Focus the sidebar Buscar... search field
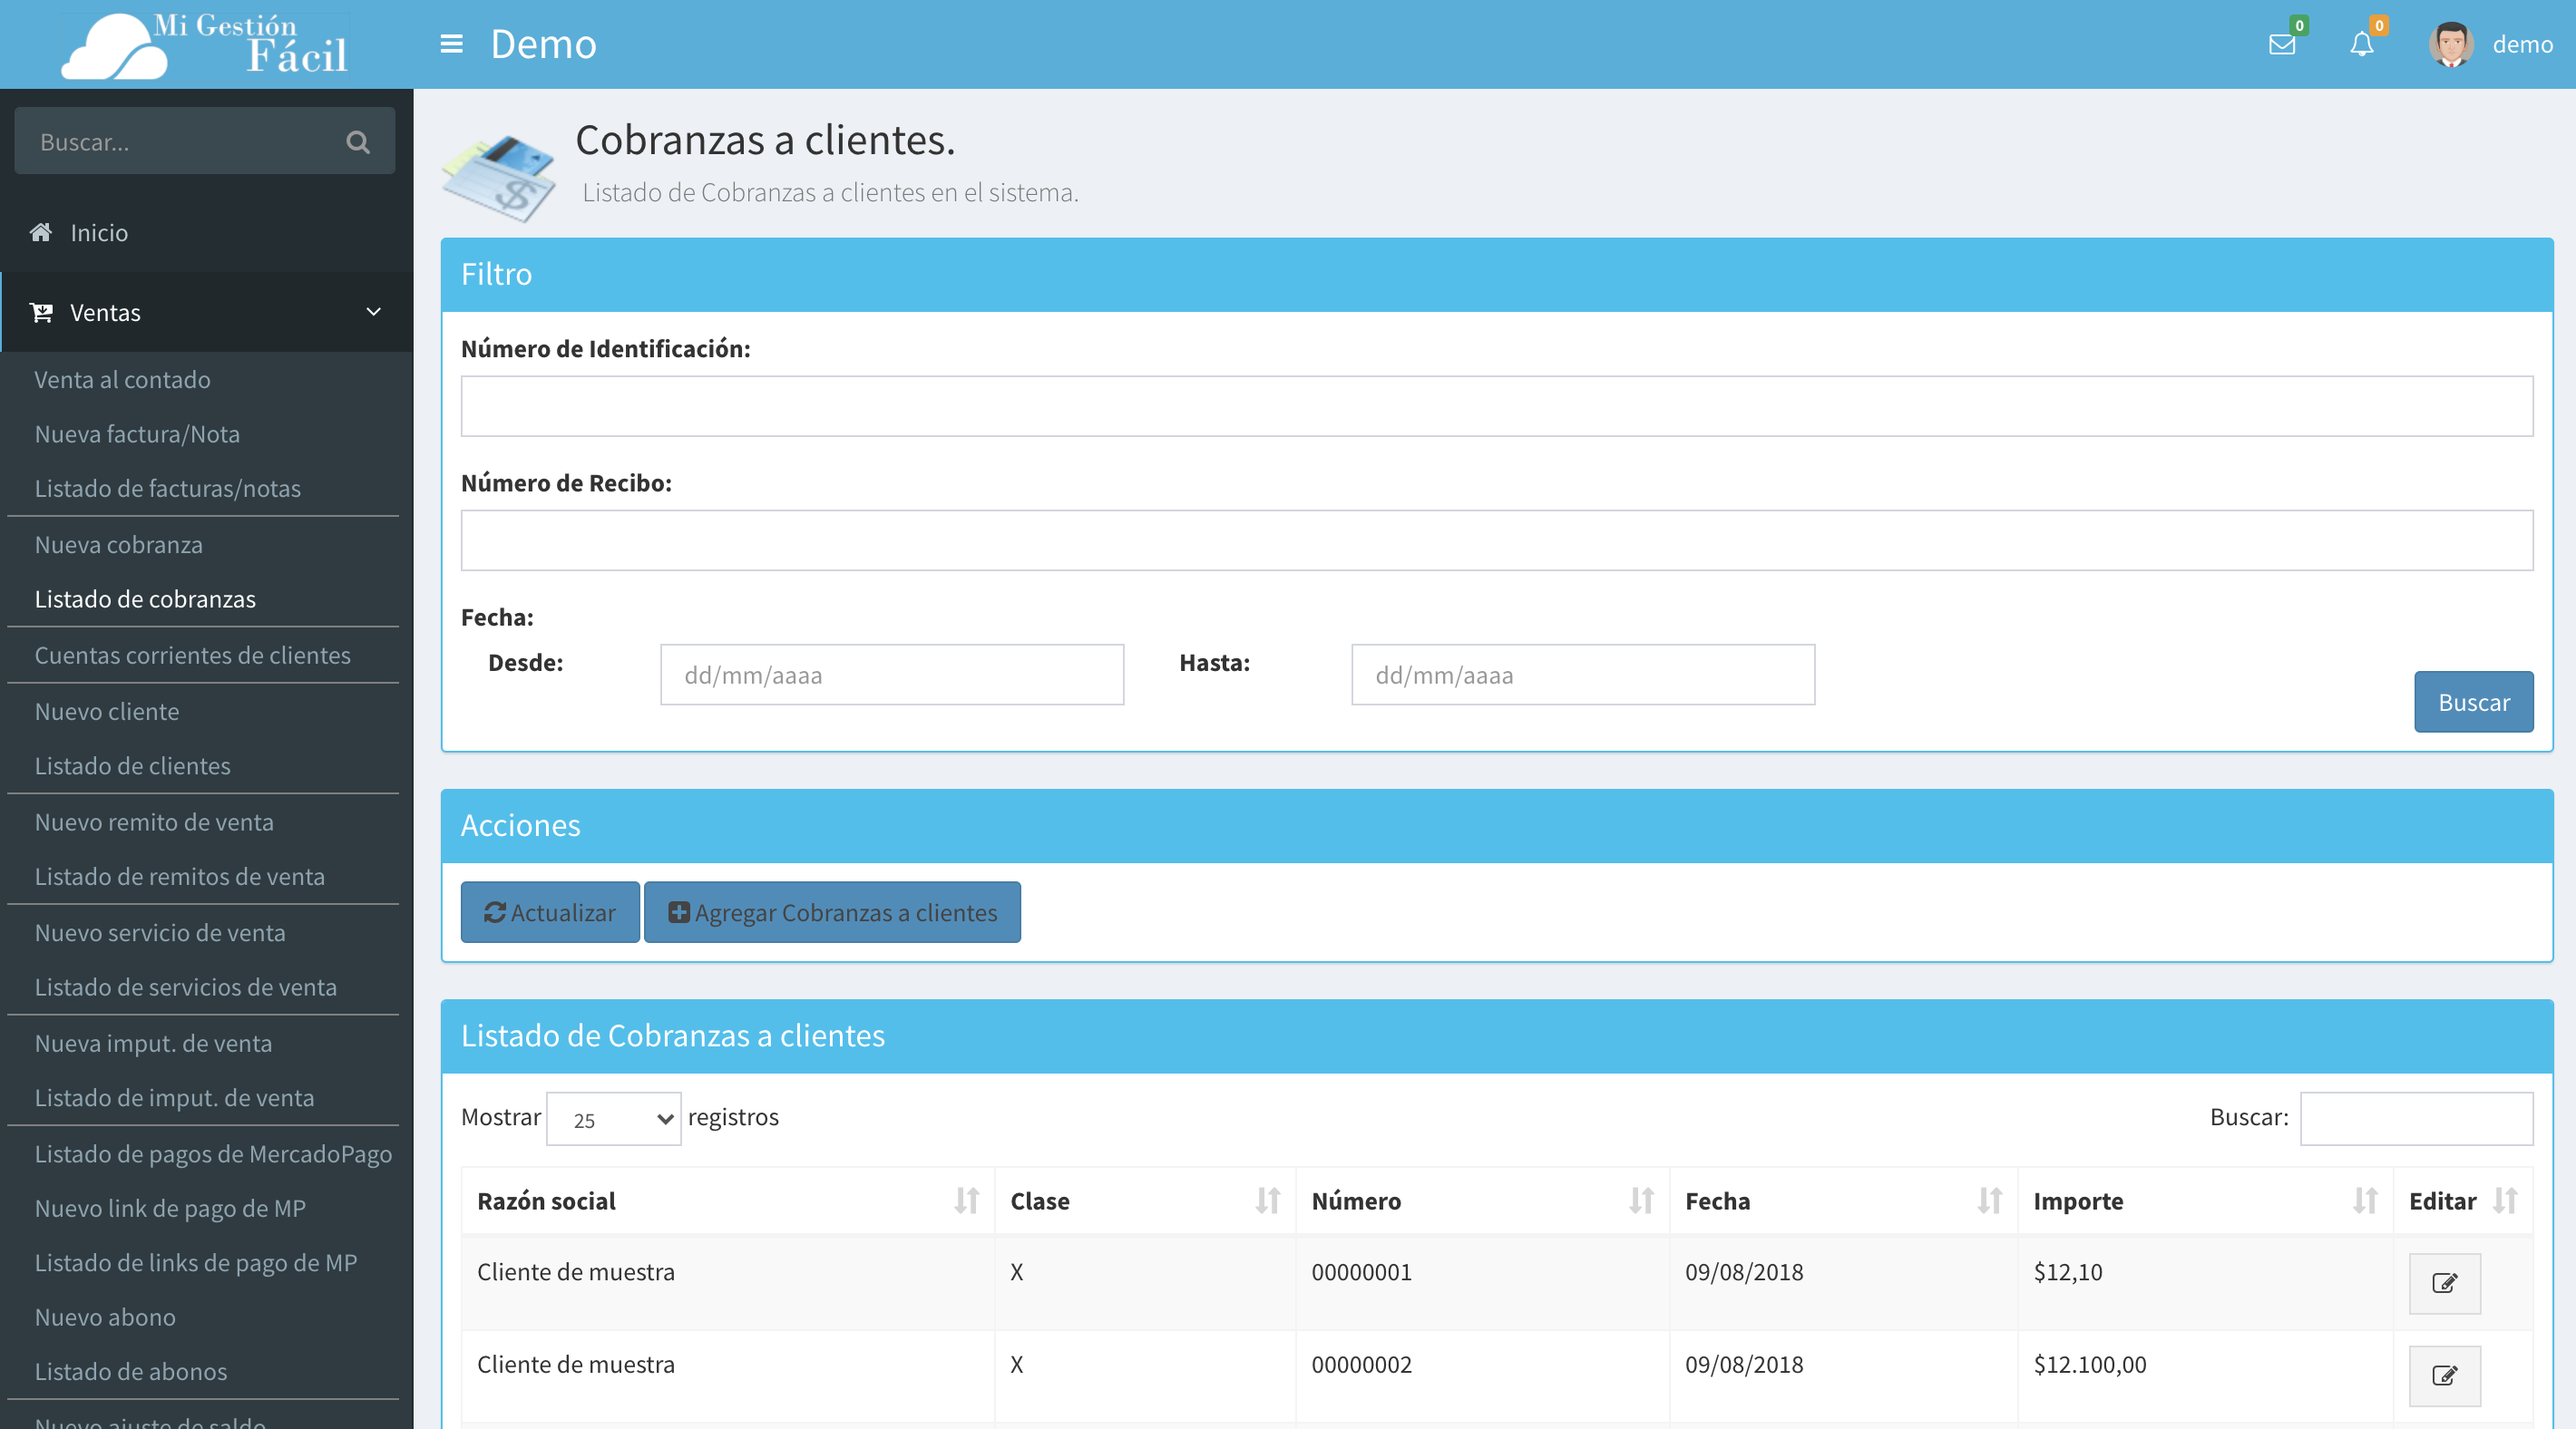Image resolution: width=2576 pixels, height=1429 pixels. click(204, 142)
